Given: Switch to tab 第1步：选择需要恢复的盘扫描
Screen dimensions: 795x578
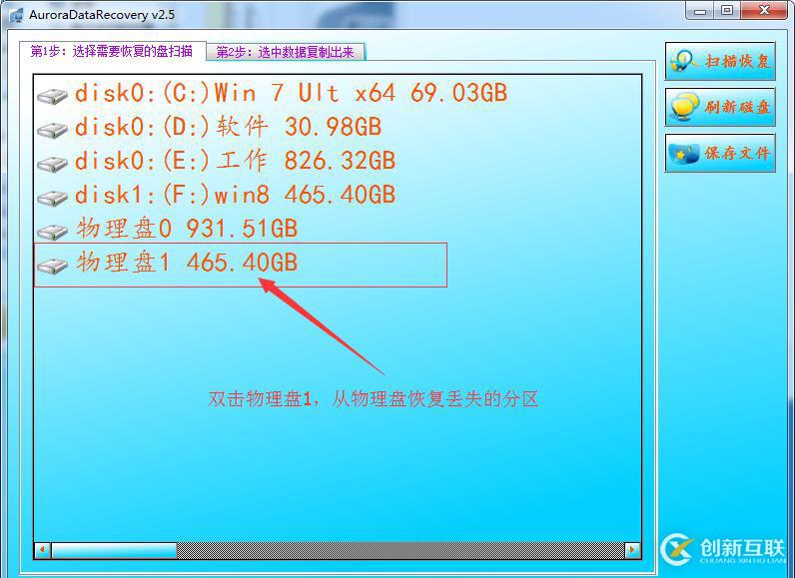Looking at the screenshot, I should click(112, 51).
